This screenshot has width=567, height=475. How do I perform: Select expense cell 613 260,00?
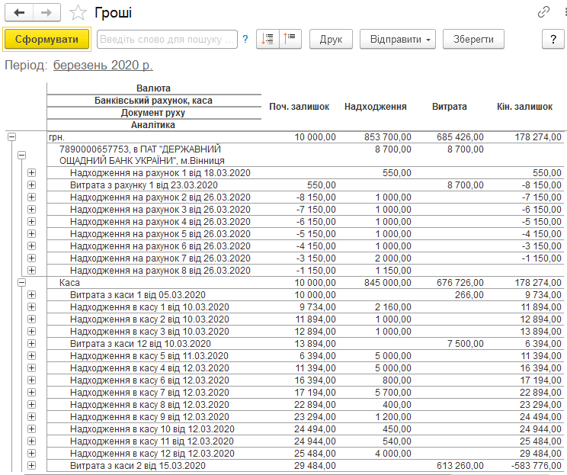[x=460, y=466]
